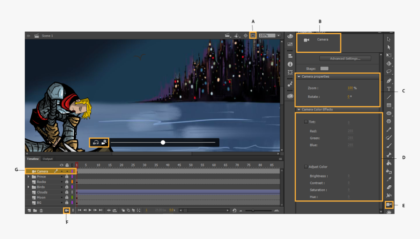Switch to the Output tab

click(48, 159)
